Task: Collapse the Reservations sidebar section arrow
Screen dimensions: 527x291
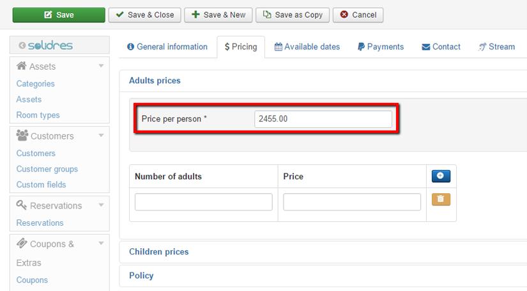Action: point(101,205)
